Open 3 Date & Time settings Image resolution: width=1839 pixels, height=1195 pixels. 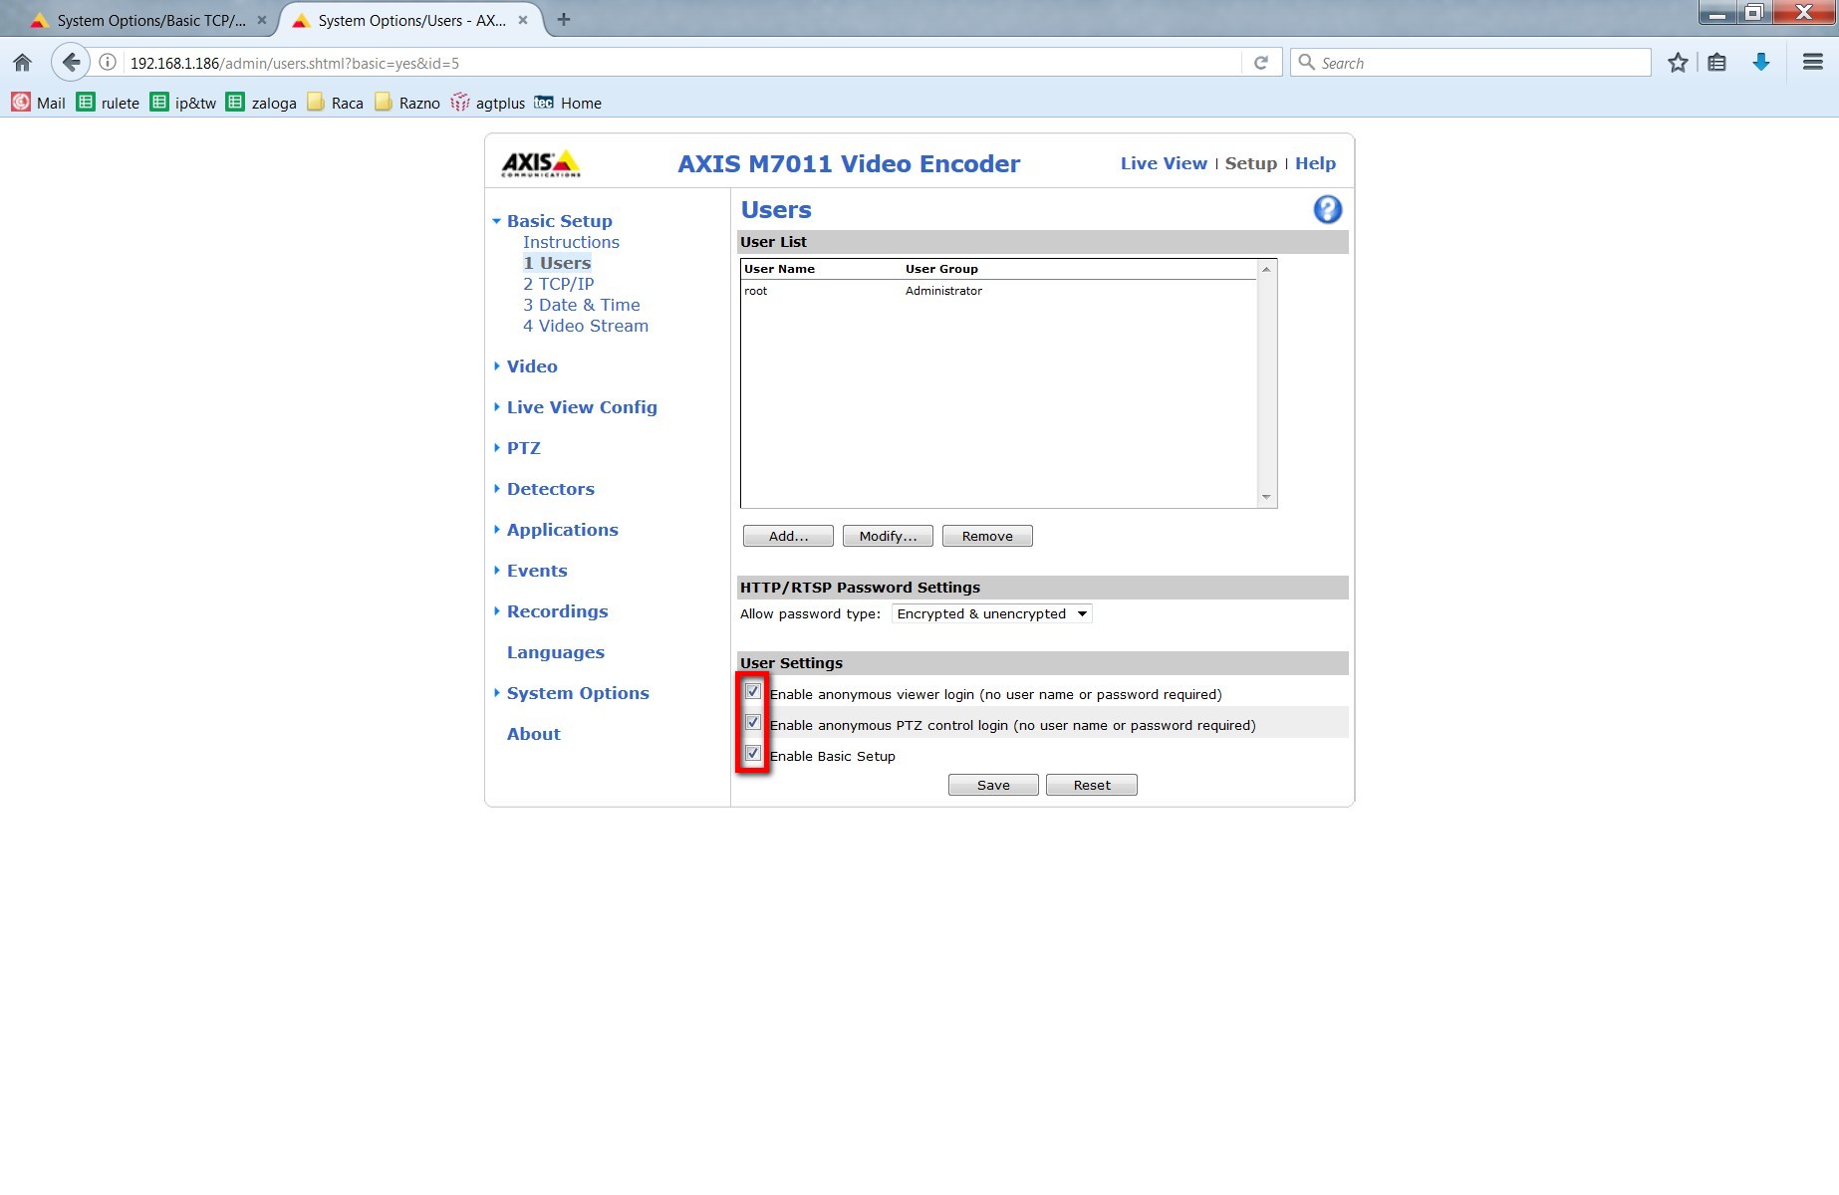pos(582,305)
